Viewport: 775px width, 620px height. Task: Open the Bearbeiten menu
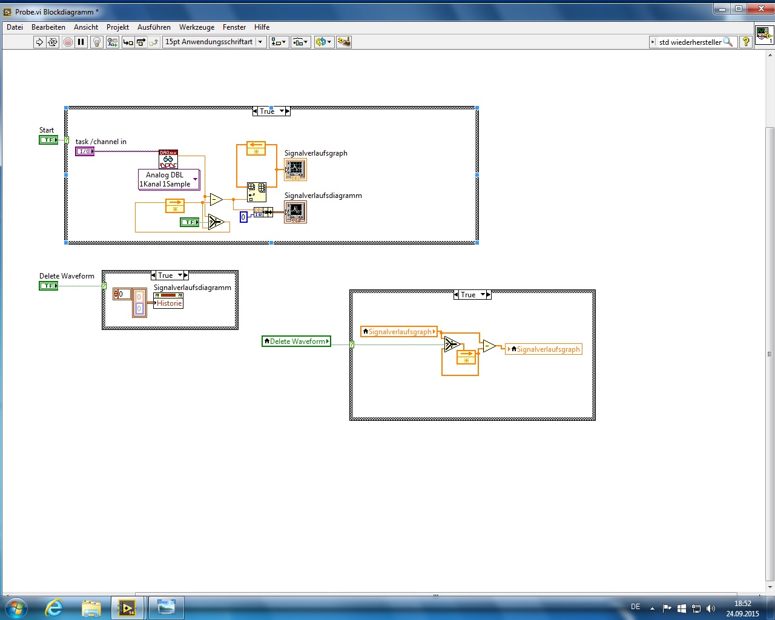(48, 27)
